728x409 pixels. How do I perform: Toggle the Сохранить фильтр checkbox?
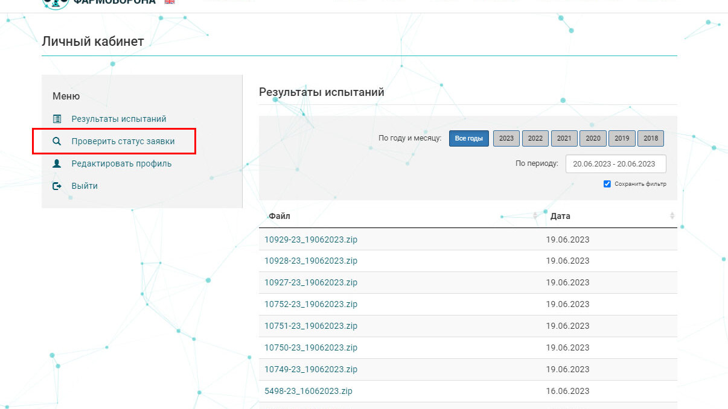coord(607,184)
